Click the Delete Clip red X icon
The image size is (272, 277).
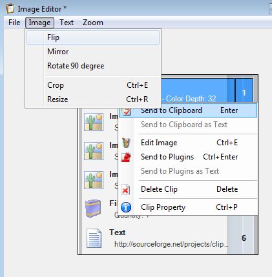click(x=125, y=189)
